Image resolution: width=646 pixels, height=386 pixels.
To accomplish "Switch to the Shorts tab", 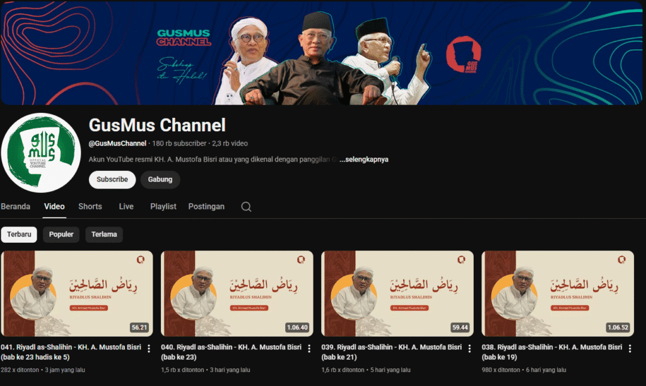I will (90, 207).
